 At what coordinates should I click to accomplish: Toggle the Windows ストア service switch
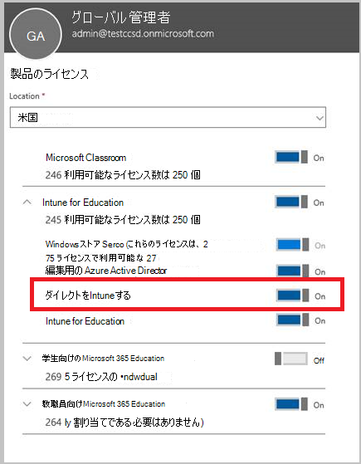tap(293, 245)
